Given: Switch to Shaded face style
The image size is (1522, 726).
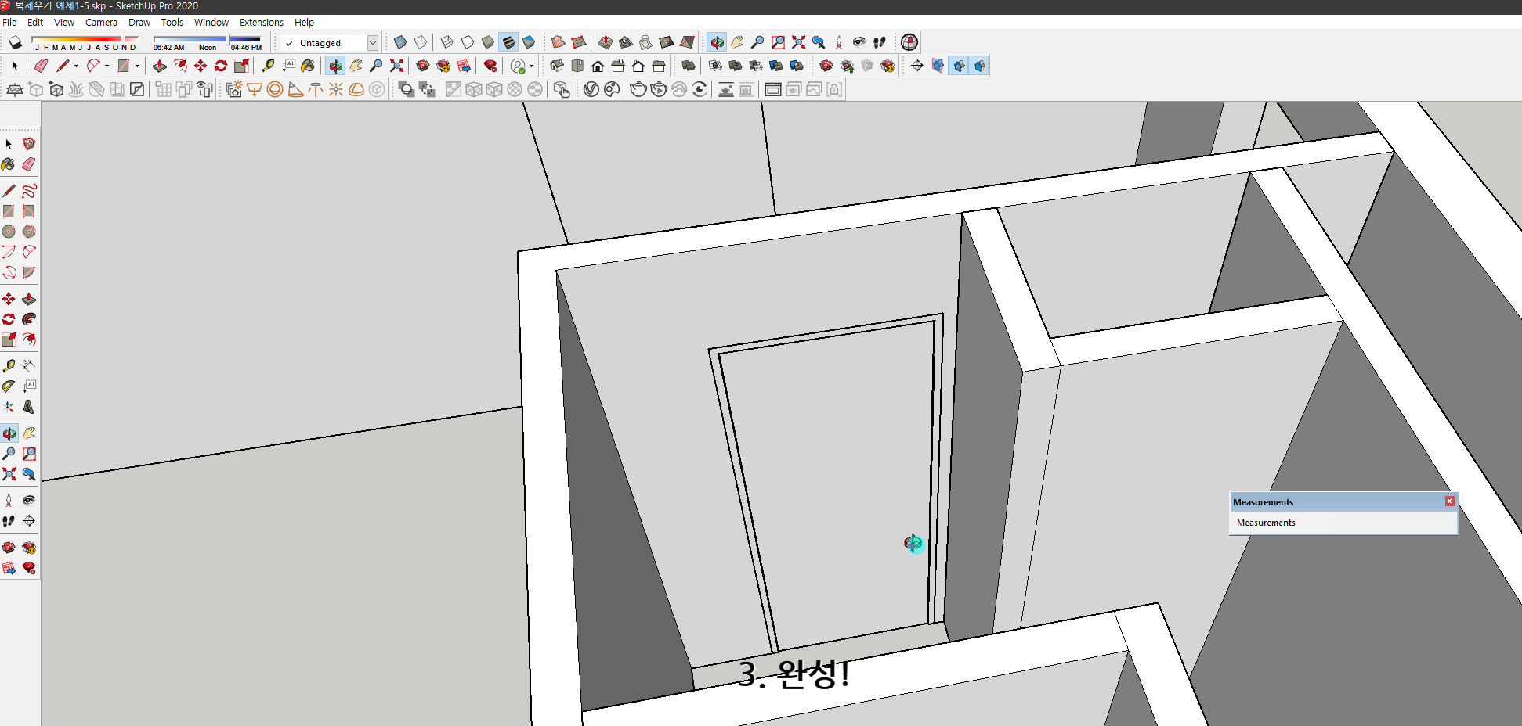Looking at the screenshot, I should tap(488, 42).
